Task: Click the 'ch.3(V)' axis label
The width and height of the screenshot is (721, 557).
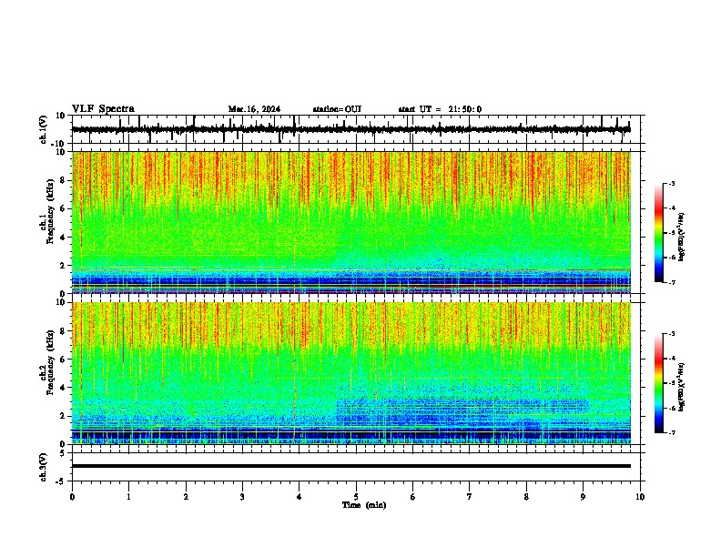Action: [x=44, y=467]
